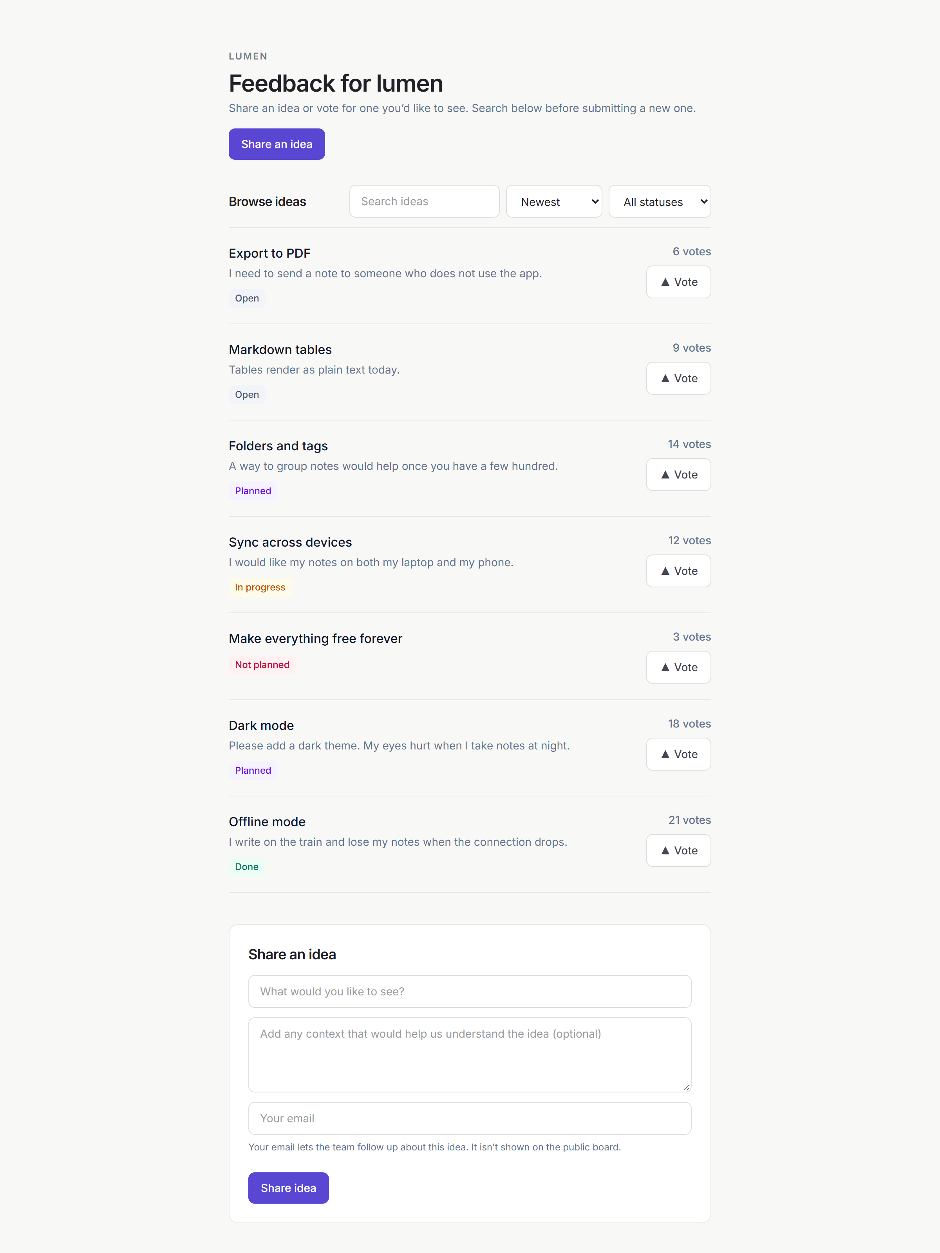Click the In progress status badge
Image resolution: width=940 pixels, height=1253 pixels.
pyautogui.click(x=260, y=587)
